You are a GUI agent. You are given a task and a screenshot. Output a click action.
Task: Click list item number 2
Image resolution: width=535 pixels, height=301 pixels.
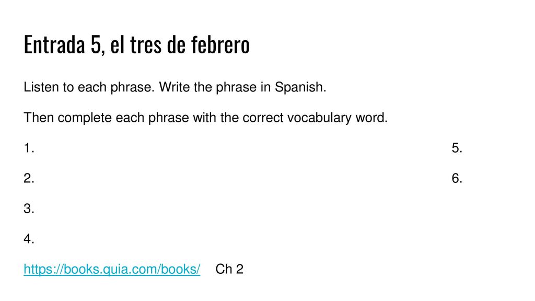coord(29,179)
